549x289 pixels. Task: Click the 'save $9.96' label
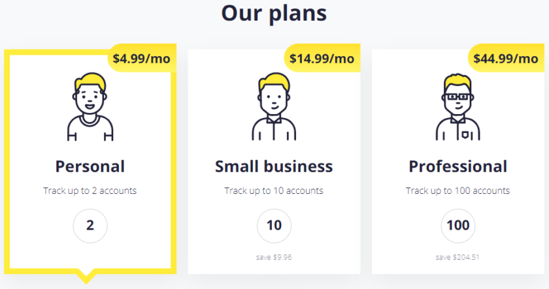tap(274, 257)
